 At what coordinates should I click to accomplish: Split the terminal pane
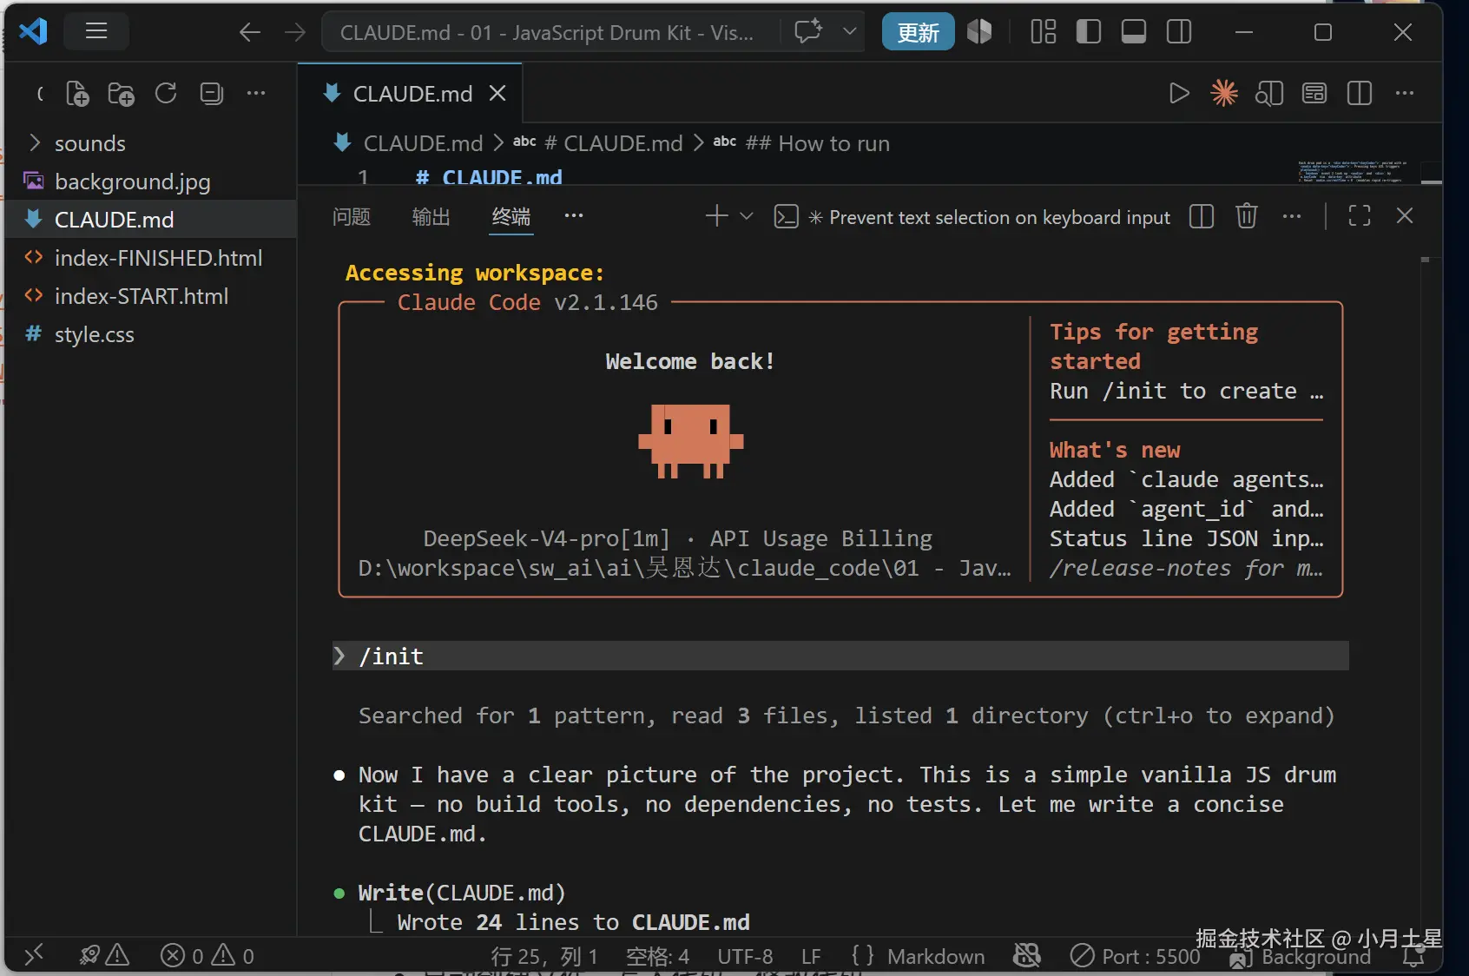click(x=1202, y=216)
